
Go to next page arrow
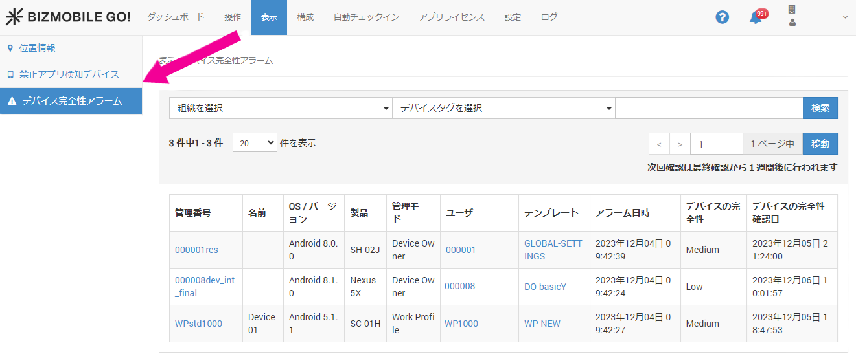pyautogui.click(x=680, y=144)
